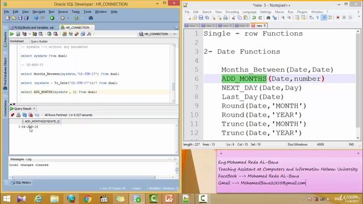
Task: Click Zoom In icon in Notepad++ toolbar
Action: click(282, 18)
